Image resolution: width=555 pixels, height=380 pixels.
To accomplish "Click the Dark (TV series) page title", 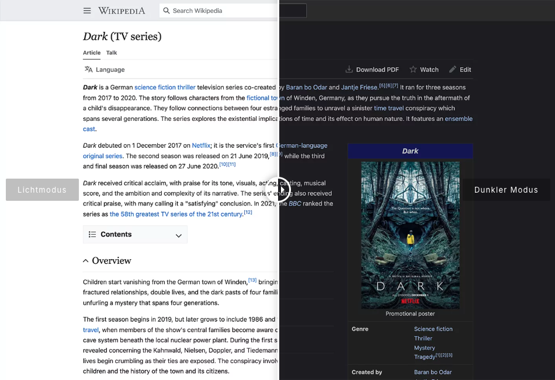I will (122, 36).
